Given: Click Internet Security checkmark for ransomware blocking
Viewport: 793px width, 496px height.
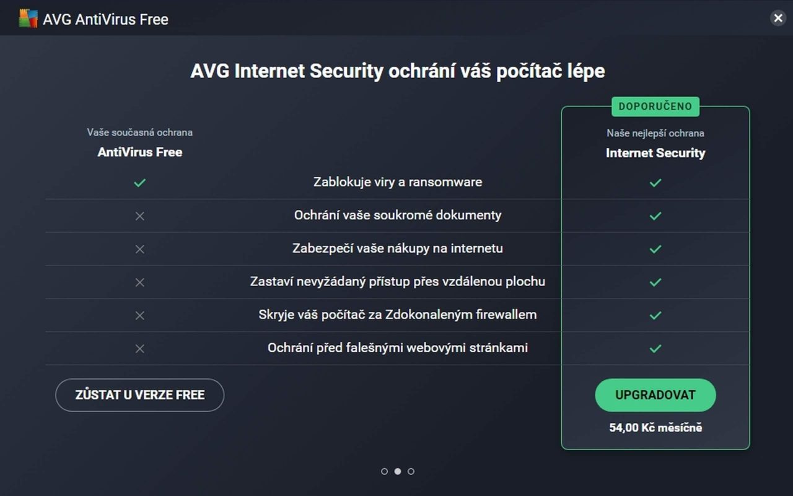Looking at the screenshot, I should pyautogui.click(x=655, y=183).
